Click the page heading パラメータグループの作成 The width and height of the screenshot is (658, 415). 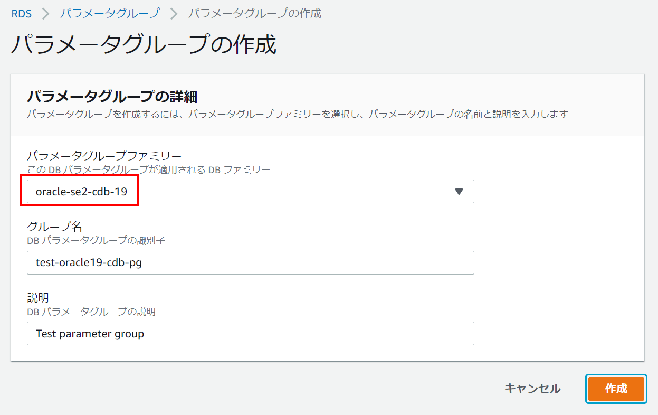pyautogui.click(x=144, y=45)
